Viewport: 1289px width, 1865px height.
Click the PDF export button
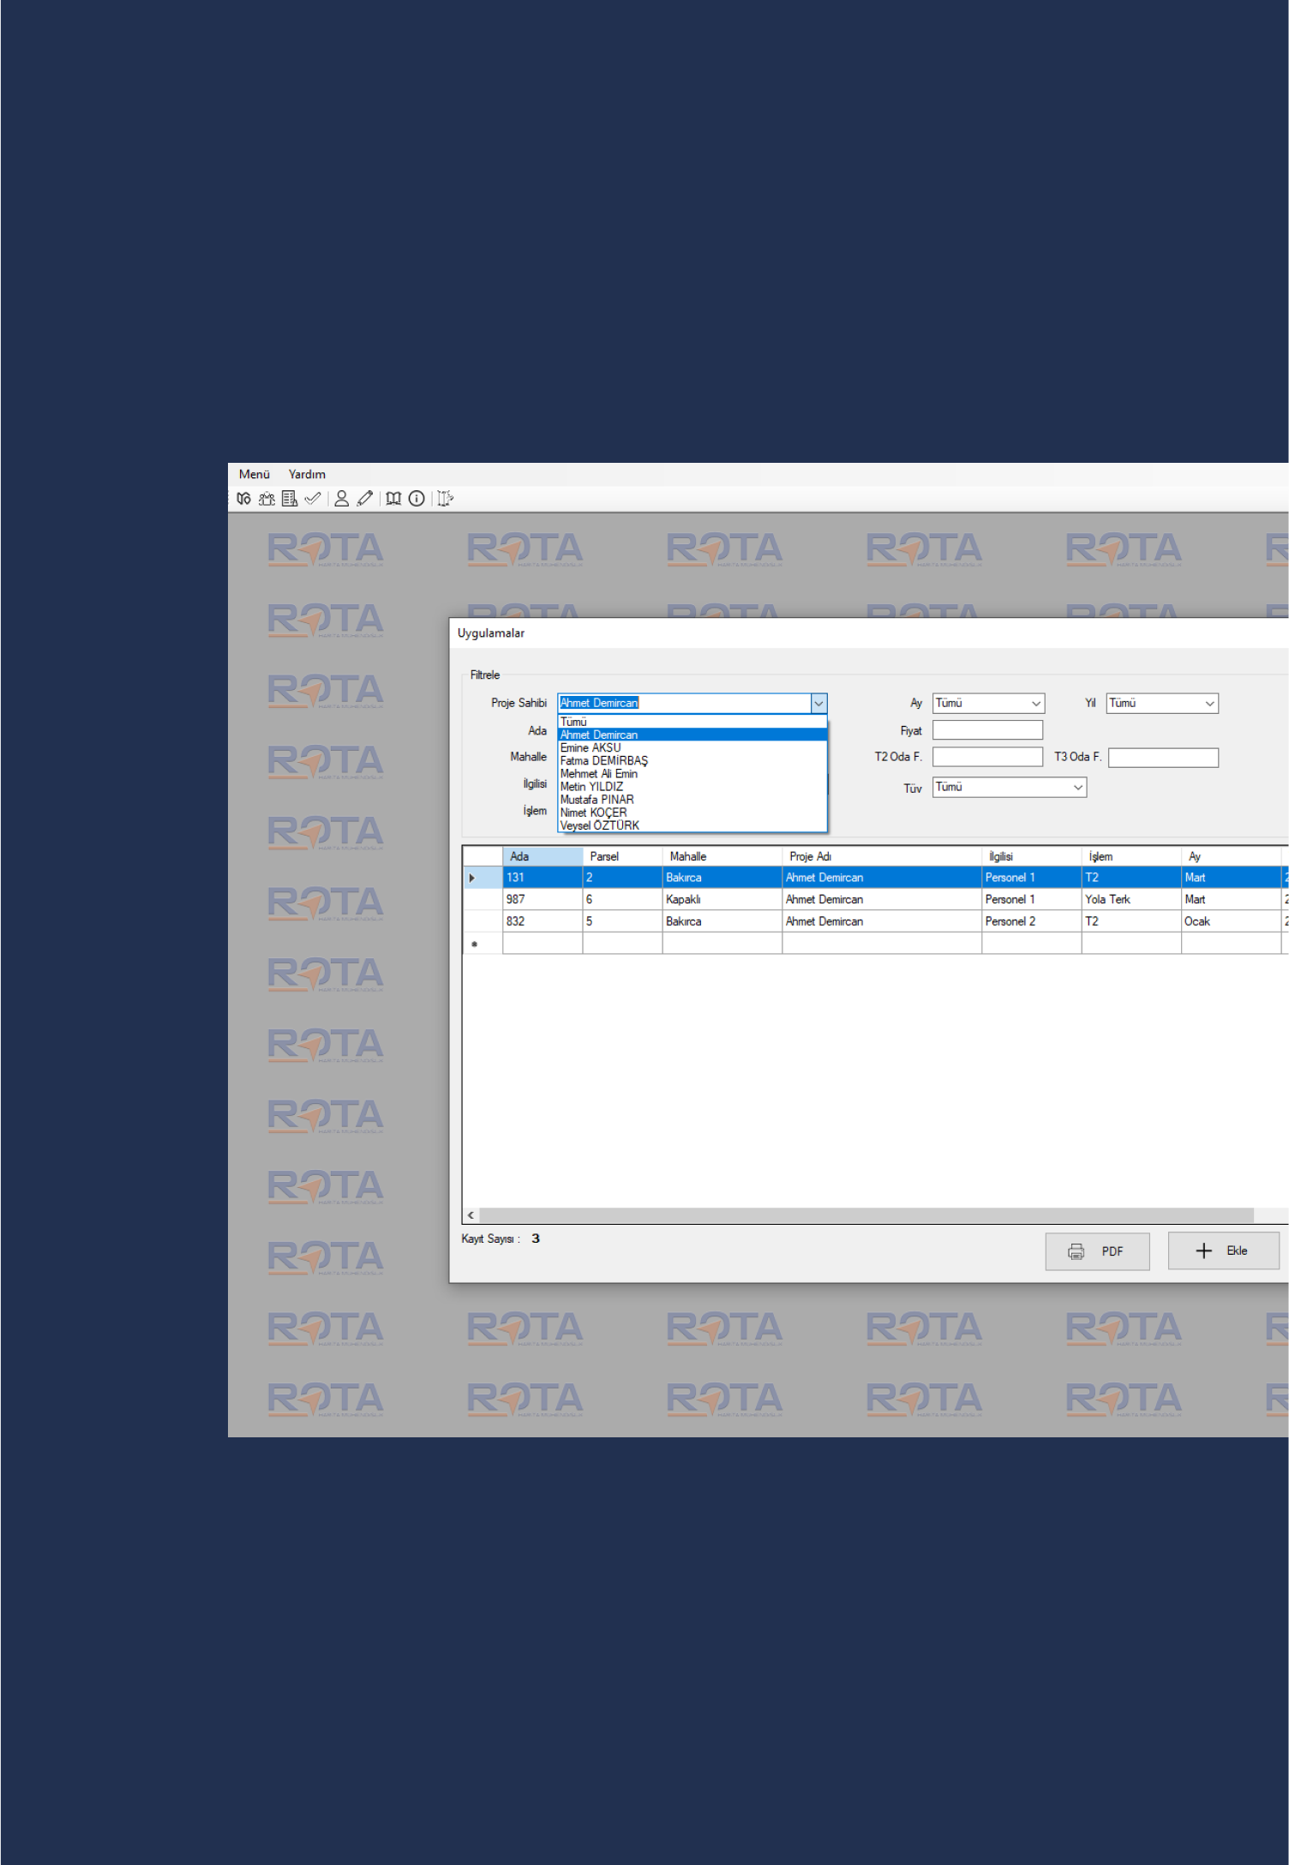(x=1097, y=1251)
